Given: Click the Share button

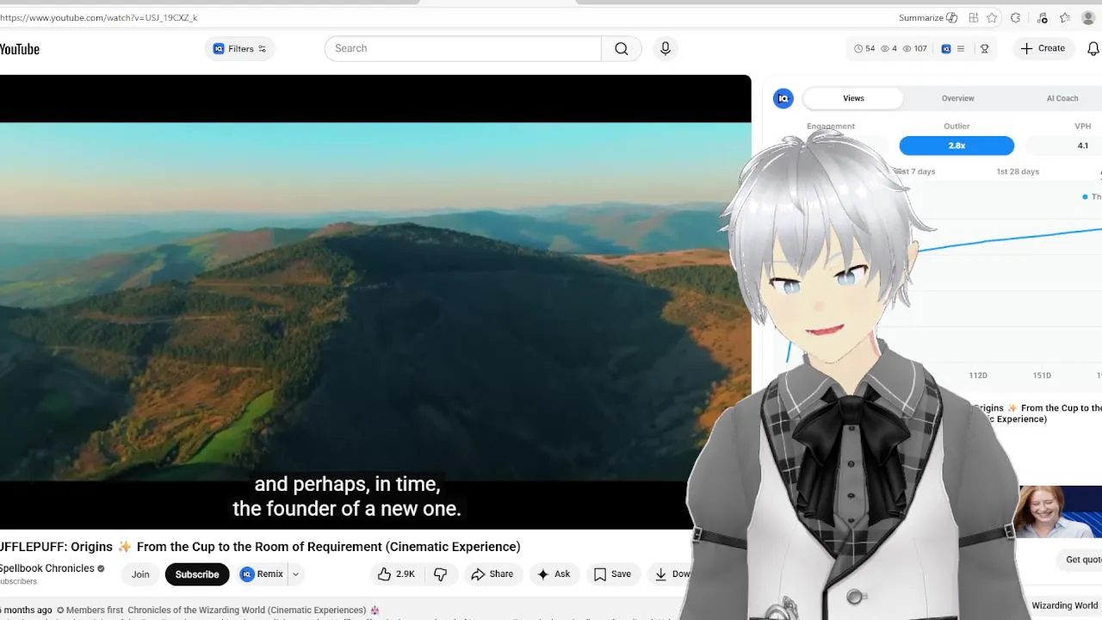Looking at the screenshot, I should pos(492,574).
